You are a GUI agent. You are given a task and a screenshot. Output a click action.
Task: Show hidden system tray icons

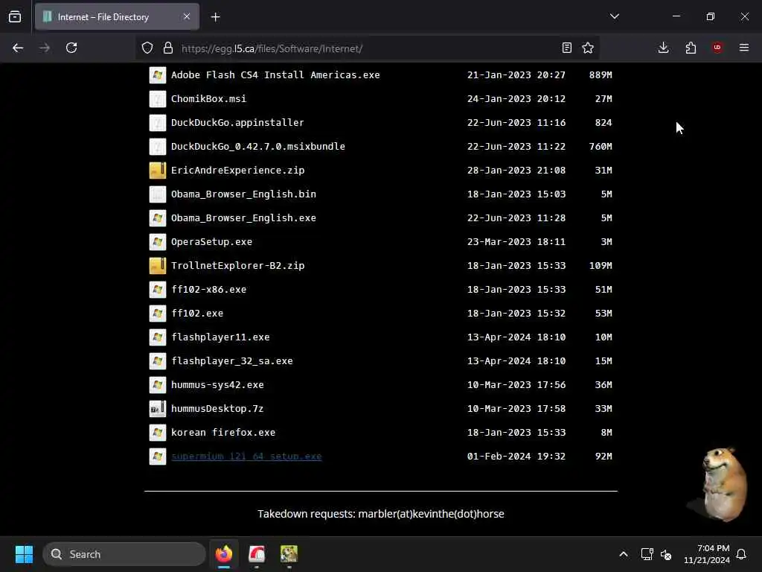(624, 554)
